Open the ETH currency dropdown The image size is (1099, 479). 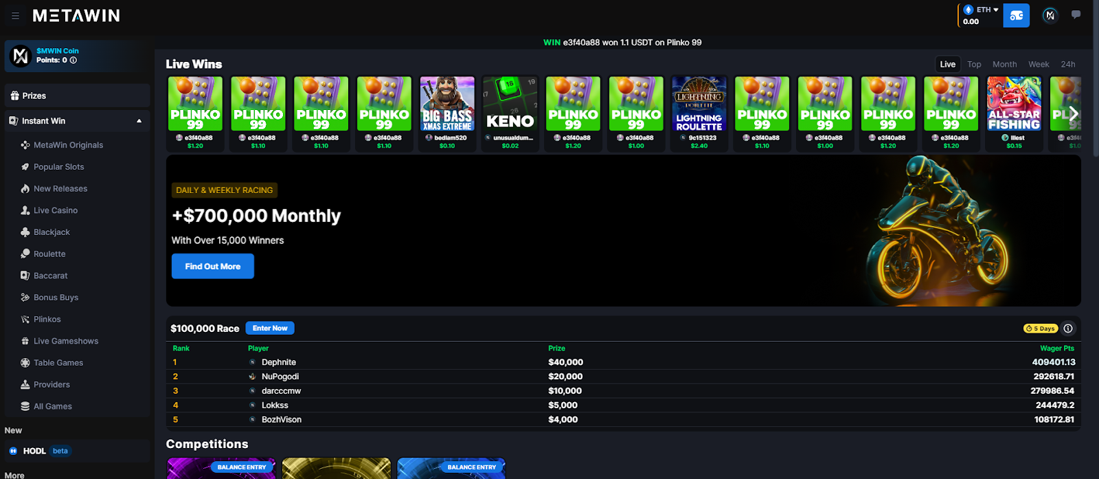982,10
